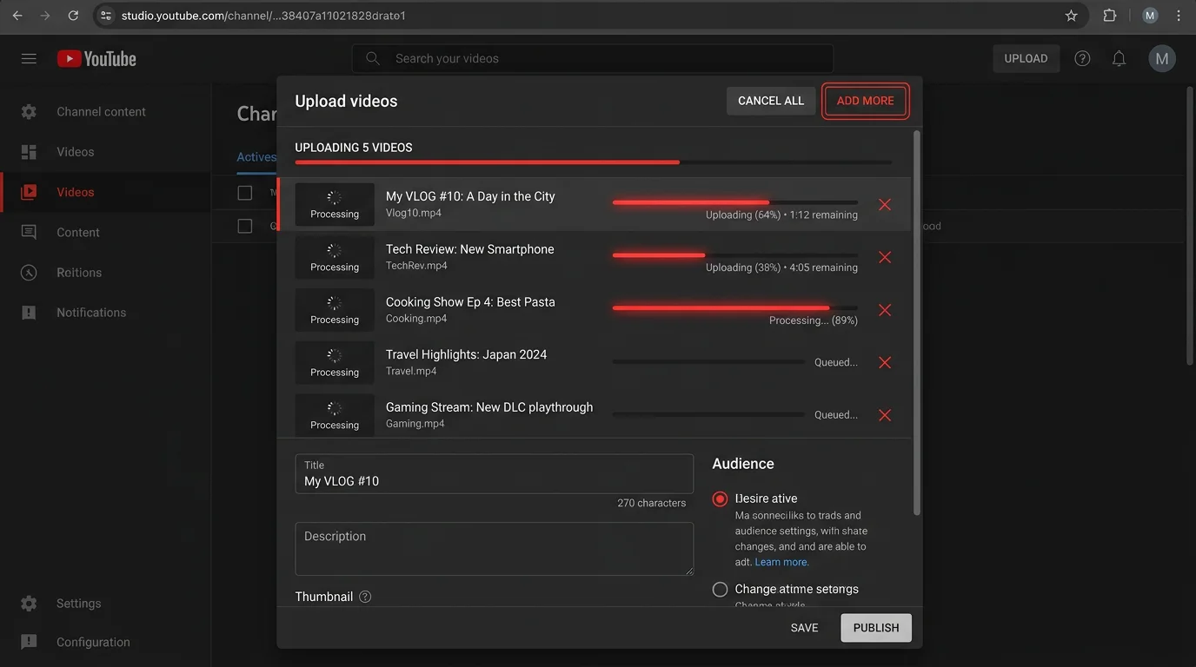The width and height of the screenshot is (1196, 667).
Task: Open Configuration in the sidebar
Action: tap(105, 642)
